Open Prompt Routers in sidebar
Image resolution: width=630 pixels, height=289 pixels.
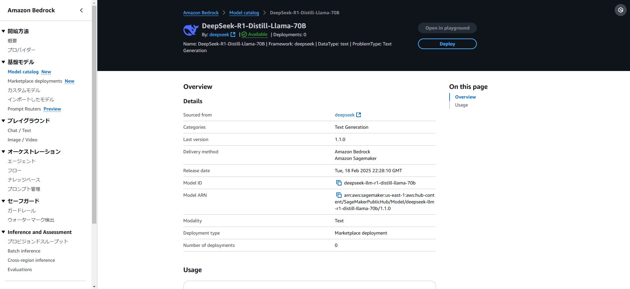(24, 109)
